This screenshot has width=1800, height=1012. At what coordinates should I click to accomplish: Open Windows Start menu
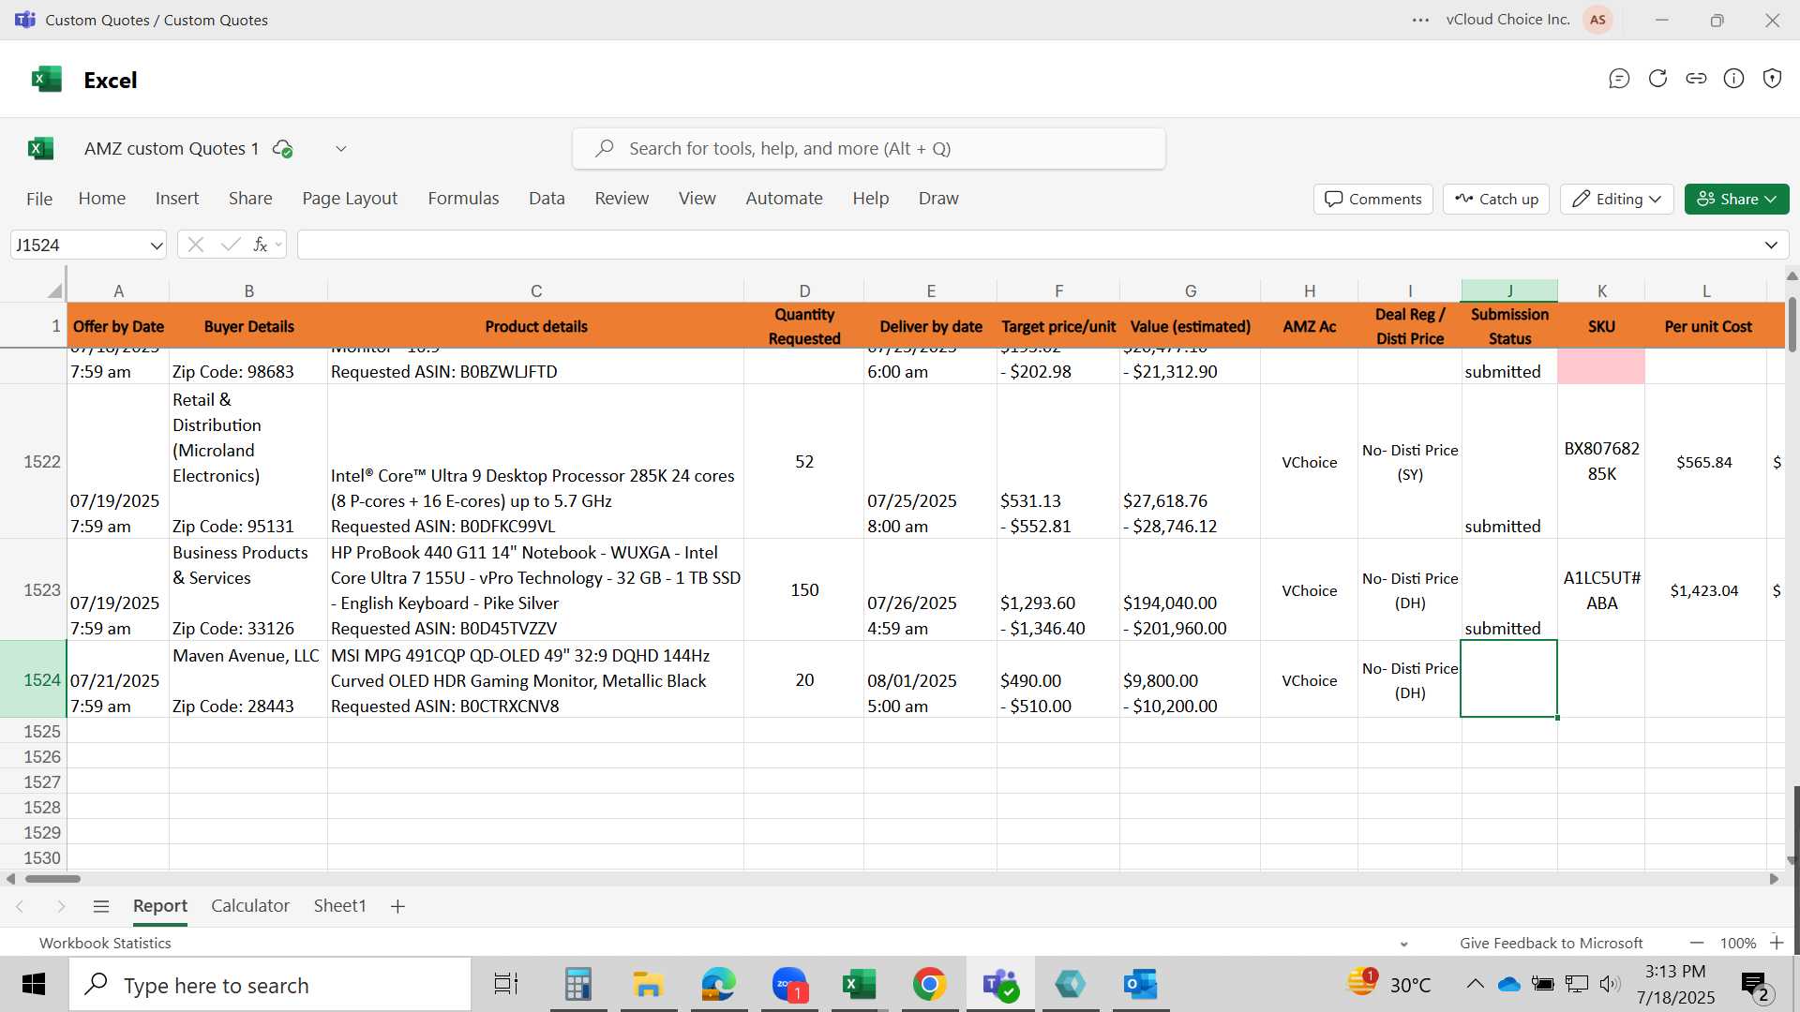tap(34, 985)
